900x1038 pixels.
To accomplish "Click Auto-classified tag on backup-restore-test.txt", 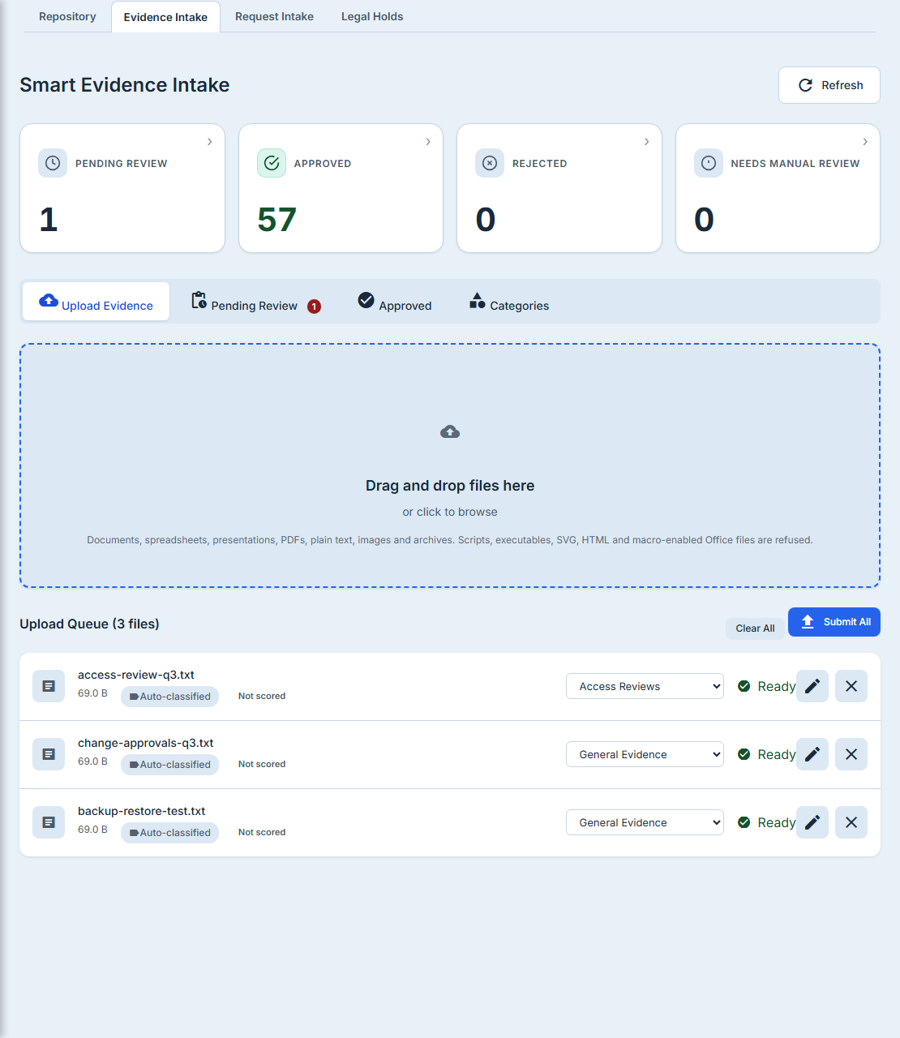I will click(x=169, y=833).
